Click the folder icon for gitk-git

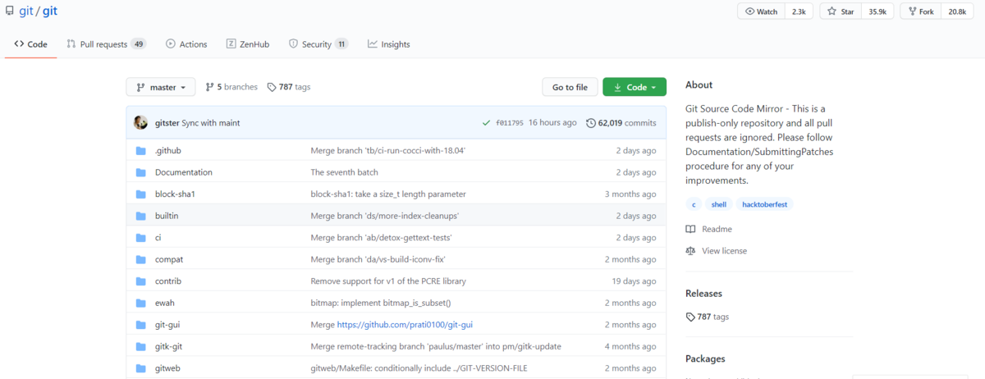(x=140, y=346)
